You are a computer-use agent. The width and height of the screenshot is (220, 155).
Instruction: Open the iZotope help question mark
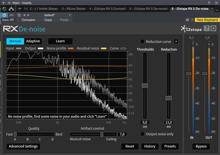(206, 28)
